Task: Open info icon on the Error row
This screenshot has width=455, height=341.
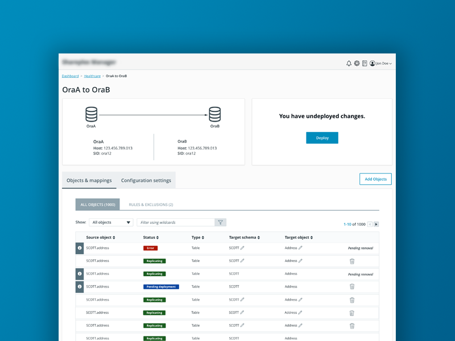Action: pos(80,248)
